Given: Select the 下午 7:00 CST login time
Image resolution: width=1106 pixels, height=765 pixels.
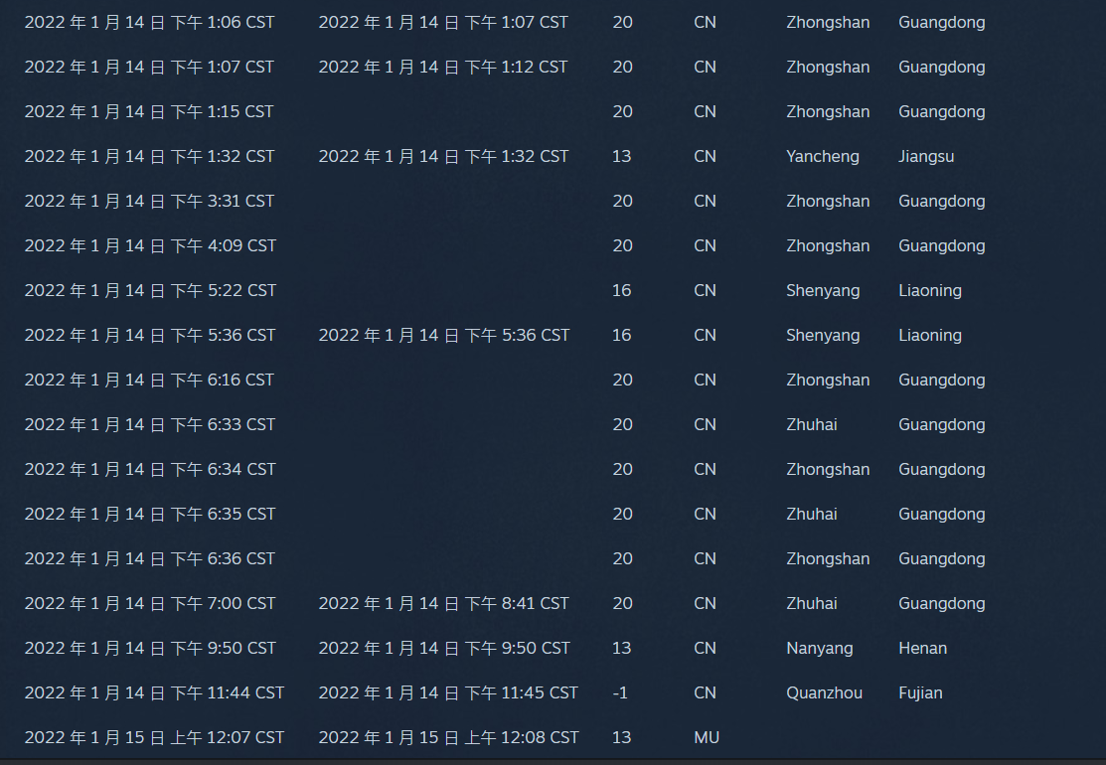Looking at the screenshot, I should (150, 603).
